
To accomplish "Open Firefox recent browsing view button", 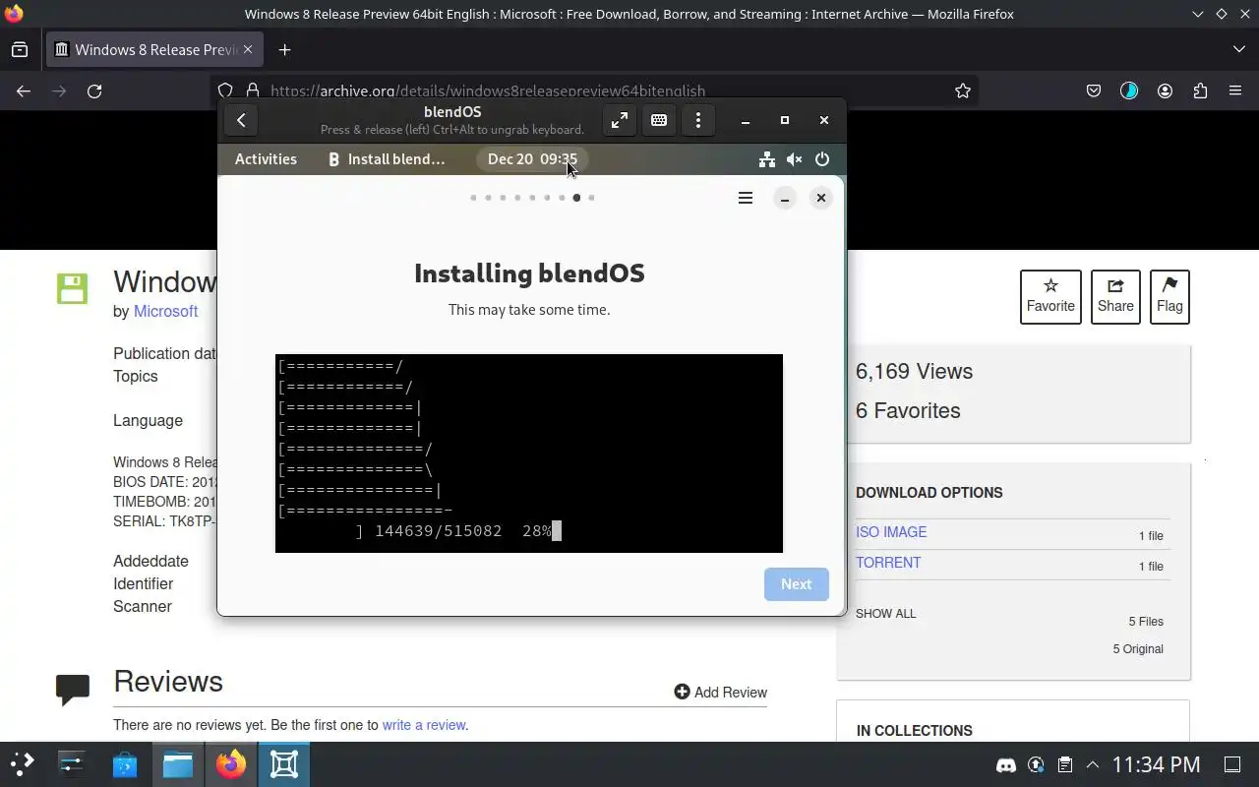I will coord(20,49).
